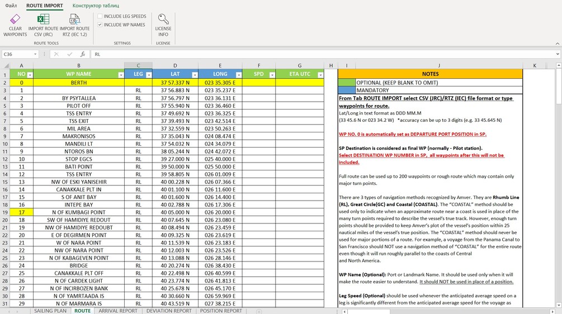This screenshot has width=562, height=314.
Task: Add a new sheet with plus icon
Action: [x=259, y=311]
